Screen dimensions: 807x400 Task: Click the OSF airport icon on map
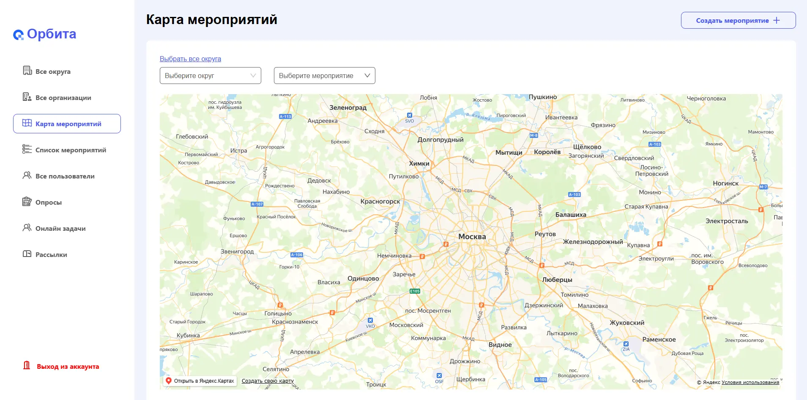point(439,376)
